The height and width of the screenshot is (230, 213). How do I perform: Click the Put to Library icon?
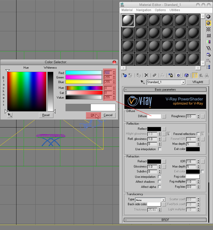coord(170,75)
